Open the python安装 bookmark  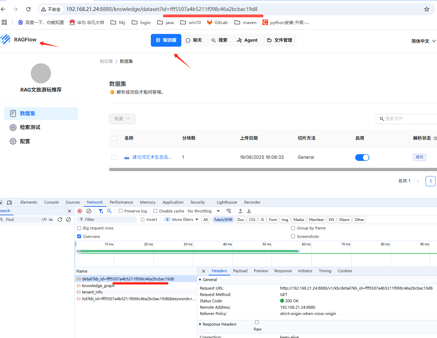[x=285, y=22]
